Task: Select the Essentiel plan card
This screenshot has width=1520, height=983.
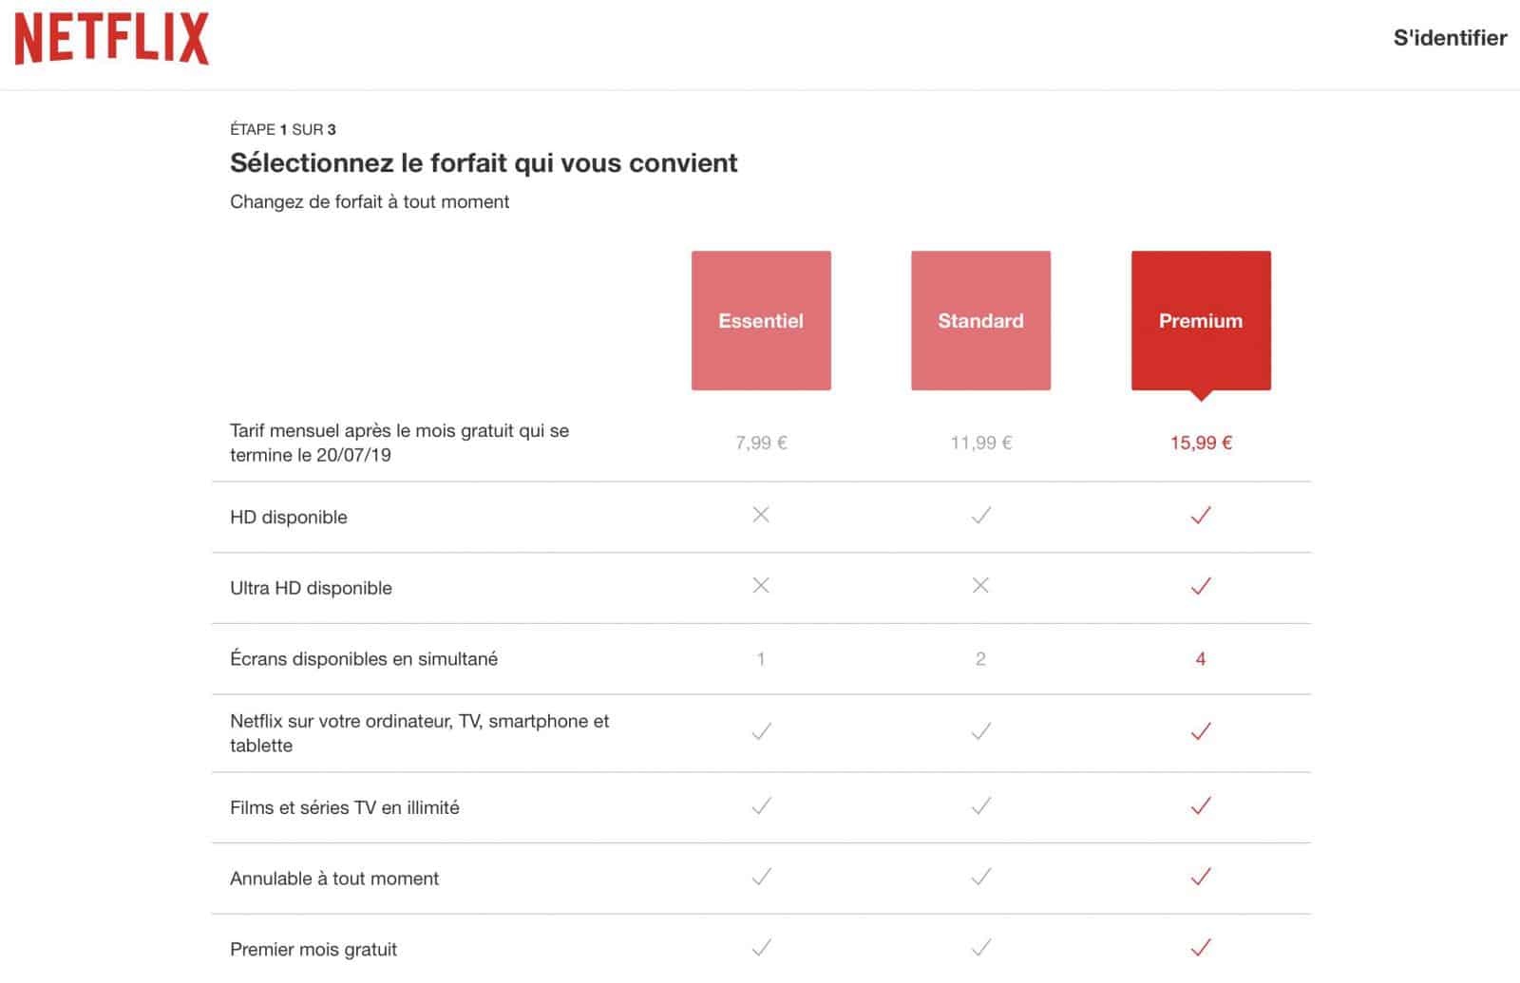Action: [760, 320]
